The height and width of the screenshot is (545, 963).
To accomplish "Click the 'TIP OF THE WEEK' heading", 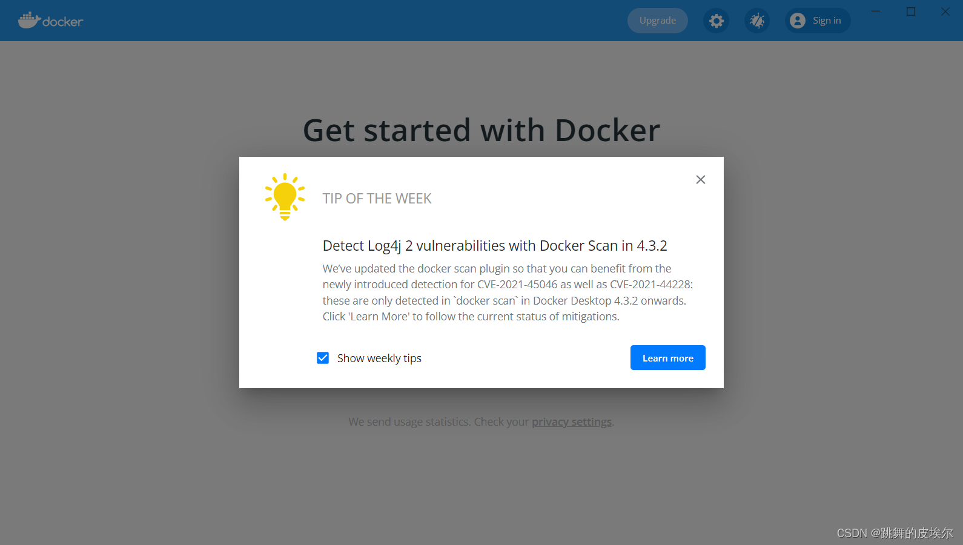I will pos(377,199).
